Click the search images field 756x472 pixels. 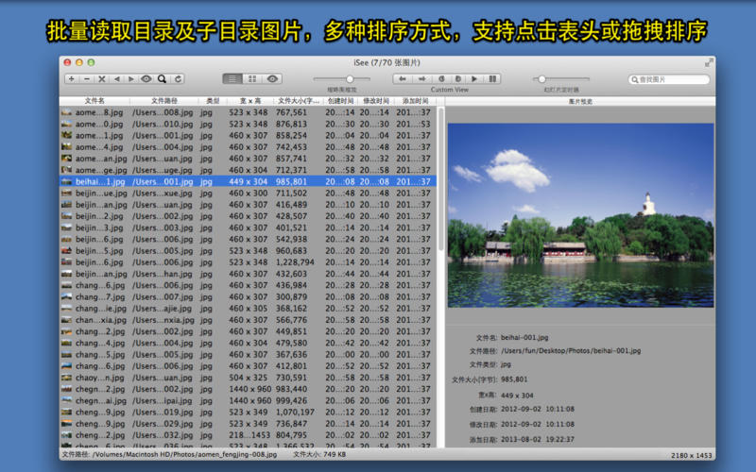pos(669,79)
